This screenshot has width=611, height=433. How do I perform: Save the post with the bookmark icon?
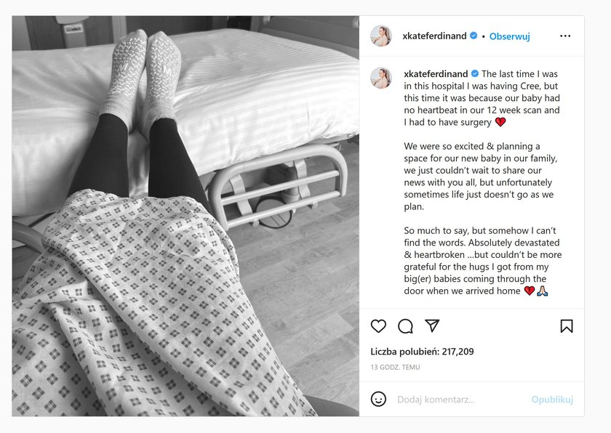[x=567, y=326]
